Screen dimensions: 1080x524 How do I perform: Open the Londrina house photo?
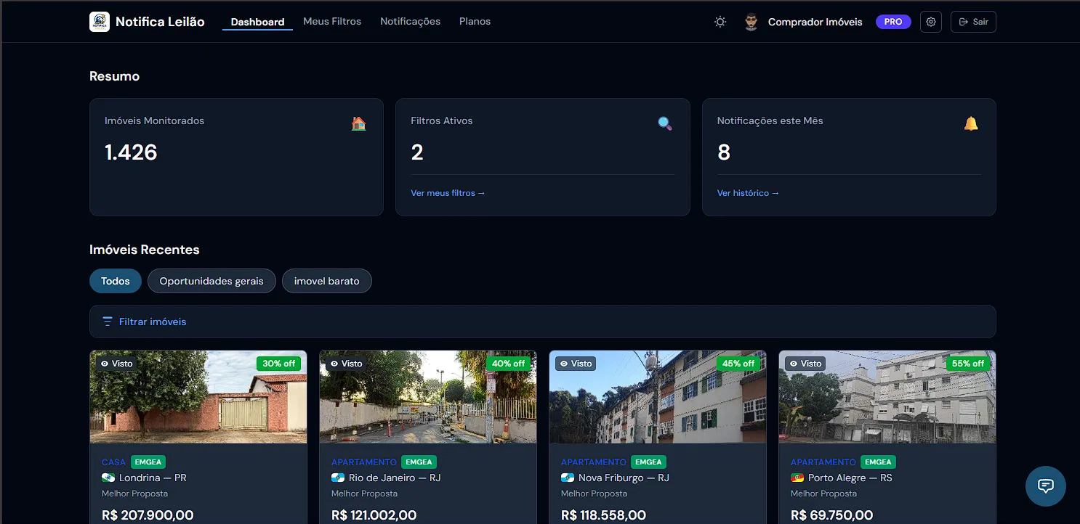click(x=198, y=397)
